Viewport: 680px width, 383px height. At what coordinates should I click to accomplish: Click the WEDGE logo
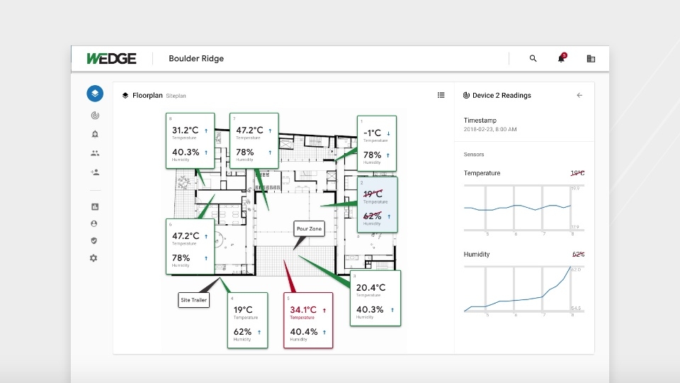tap(111, 59)
